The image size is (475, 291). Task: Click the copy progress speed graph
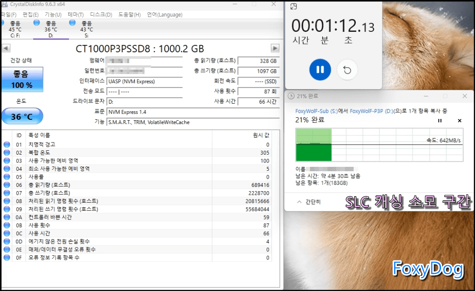click(379, 145)
